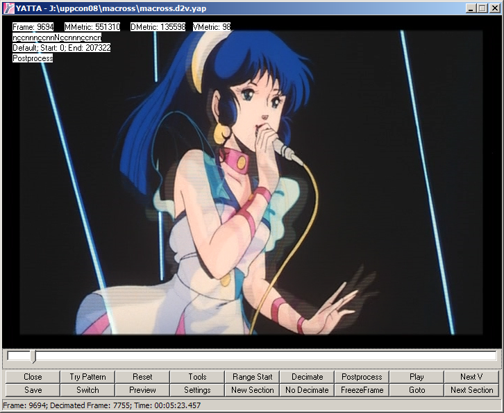
Task: Close the YATTA window via X
Action: [494, 8]
